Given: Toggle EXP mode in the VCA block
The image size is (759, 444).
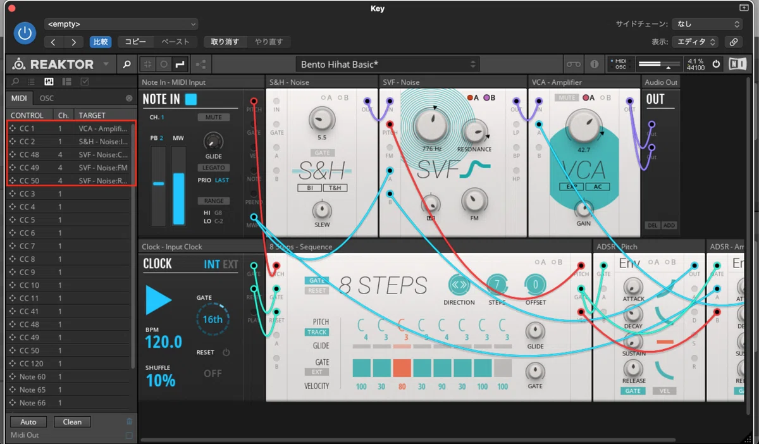Looking at the screenshot, I should [571, 187].
